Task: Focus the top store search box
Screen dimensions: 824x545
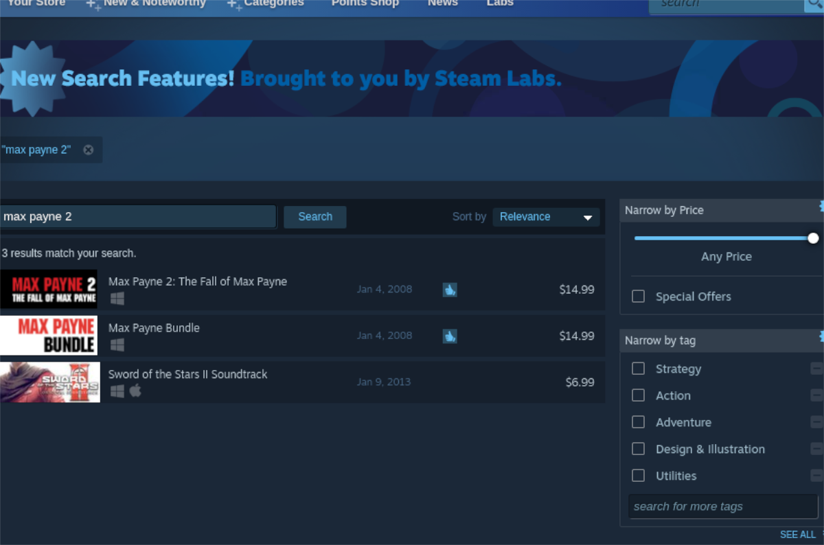Action: point(726,5)
